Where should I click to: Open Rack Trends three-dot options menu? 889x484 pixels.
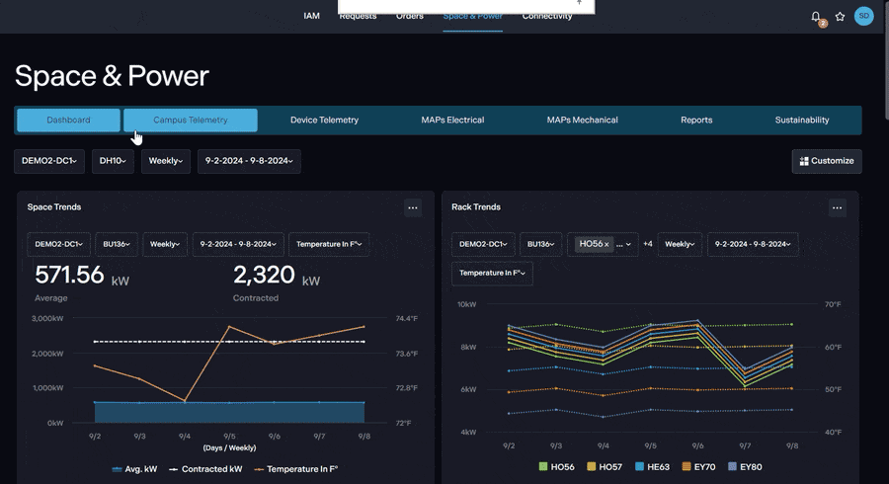[x=837, y=207]
